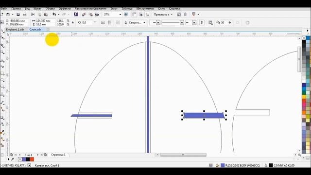Toggle show guidelines icon
The width and height of the screenshot is (311, 175).
tap(147, 15)
